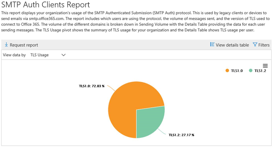Open View details table link

[229, 45]
